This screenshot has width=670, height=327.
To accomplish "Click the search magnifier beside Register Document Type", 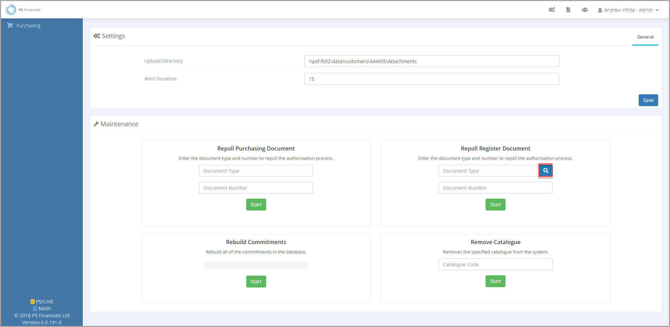I will [x=545, y=170].
